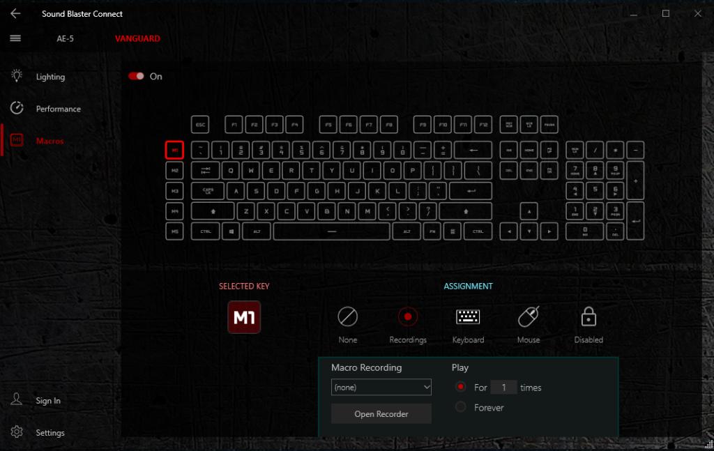Select the numpad 0 key
The image size is (714, 451).
click(585, 231)
